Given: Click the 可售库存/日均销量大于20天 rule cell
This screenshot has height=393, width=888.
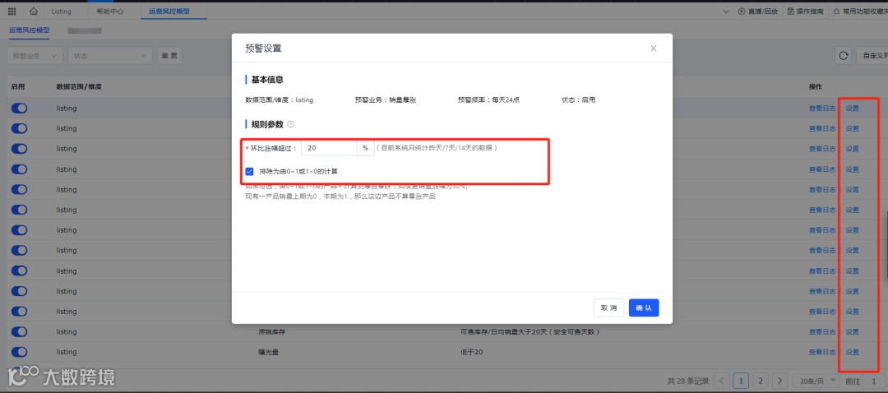Looking at the screenshot, I should [x=530, y=332].
